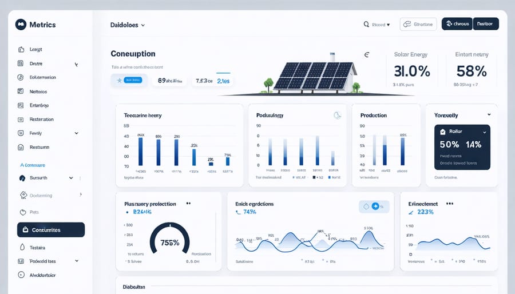
Task: Toggle the blue pill switch under Coneuiption
Action: 132,81
